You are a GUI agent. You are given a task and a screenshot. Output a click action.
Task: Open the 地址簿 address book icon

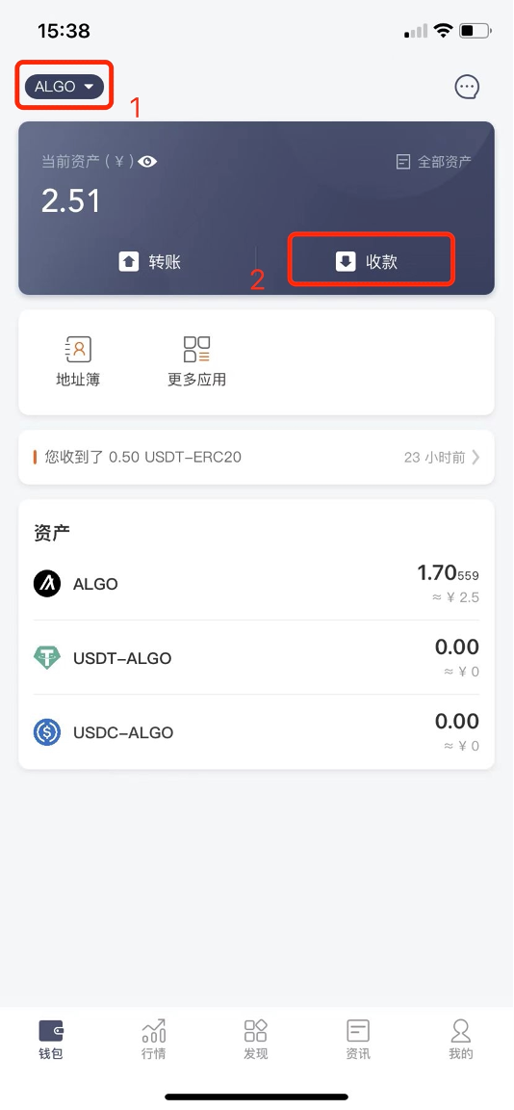[79, 361]
